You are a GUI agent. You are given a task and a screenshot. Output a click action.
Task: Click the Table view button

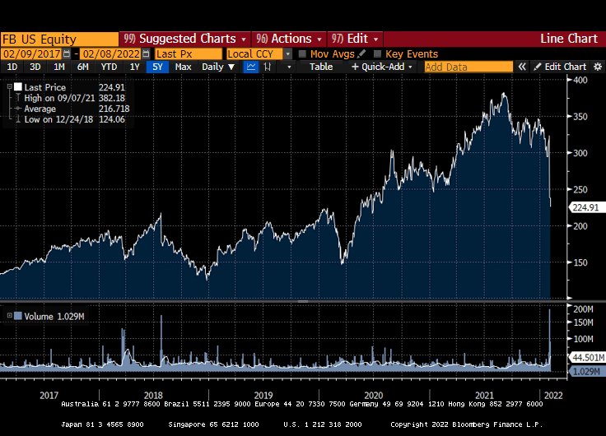tap(321, 67)
